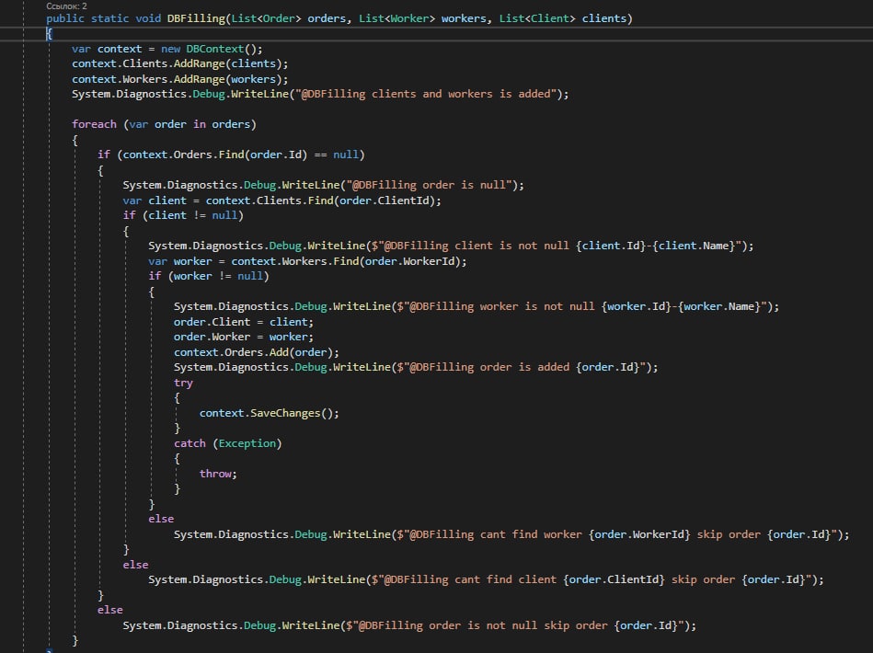This screenshot has height=653, width=873.
Task: Click the opening brace below method signature
Action: click(49, 34)
